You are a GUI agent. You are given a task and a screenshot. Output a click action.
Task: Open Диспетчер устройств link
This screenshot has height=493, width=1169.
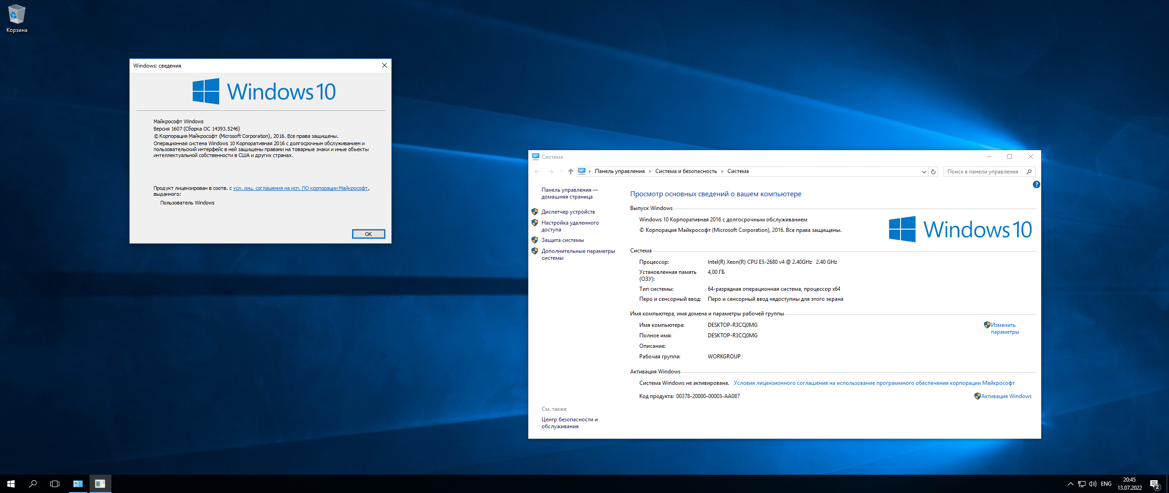(568, 212)
